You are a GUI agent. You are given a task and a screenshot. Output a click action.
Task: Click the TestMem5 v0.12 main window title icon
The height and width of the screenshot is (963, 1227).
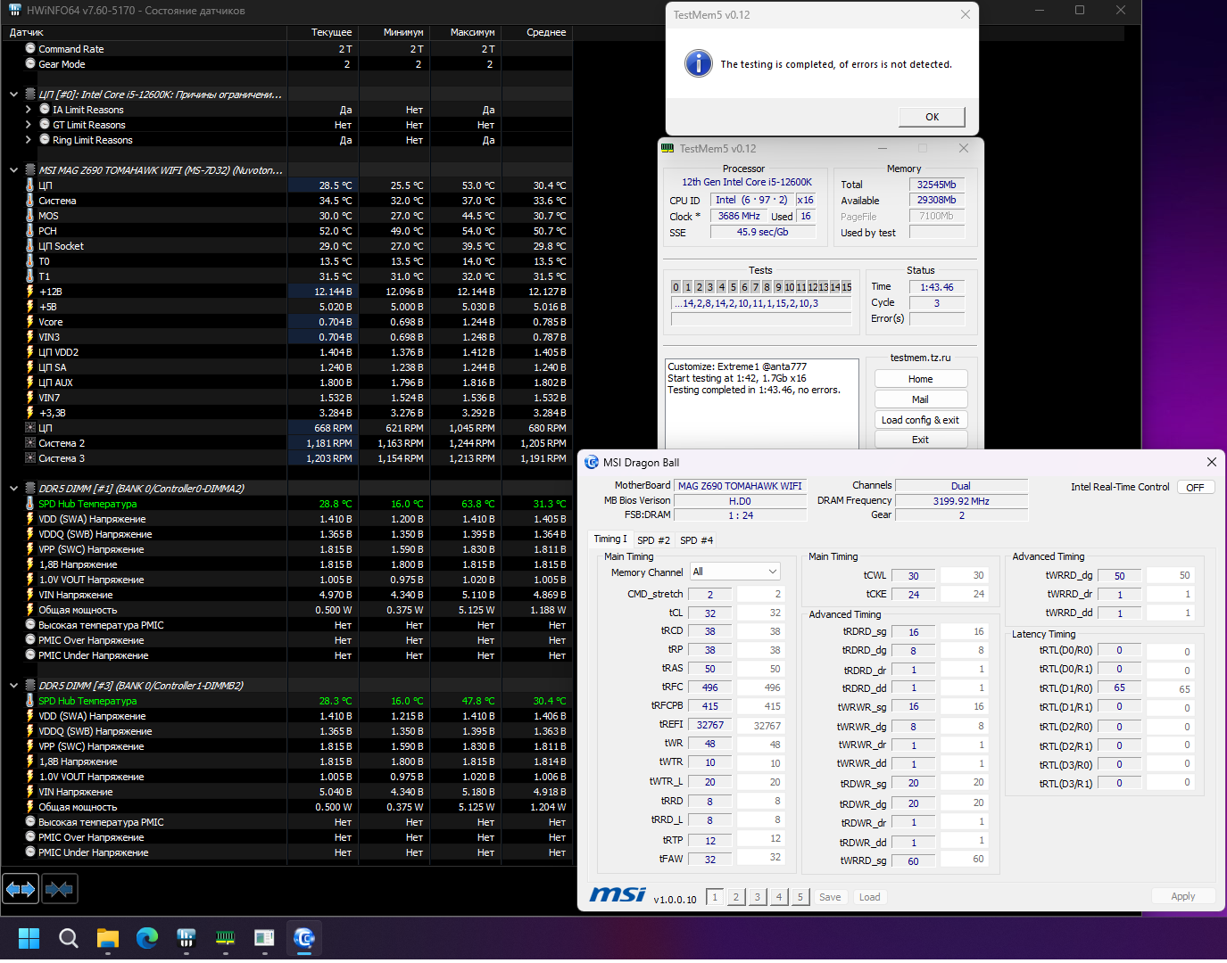tap(668, 148)
